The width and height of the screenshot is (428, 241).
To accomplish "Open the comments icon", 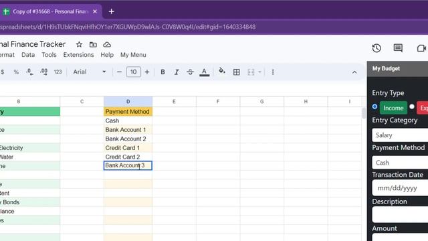I will 398,48.
